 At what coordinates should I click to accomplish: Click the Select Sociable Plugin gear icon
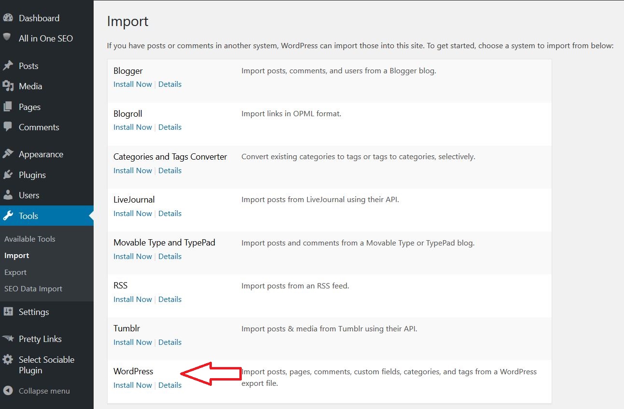(8, 360)
